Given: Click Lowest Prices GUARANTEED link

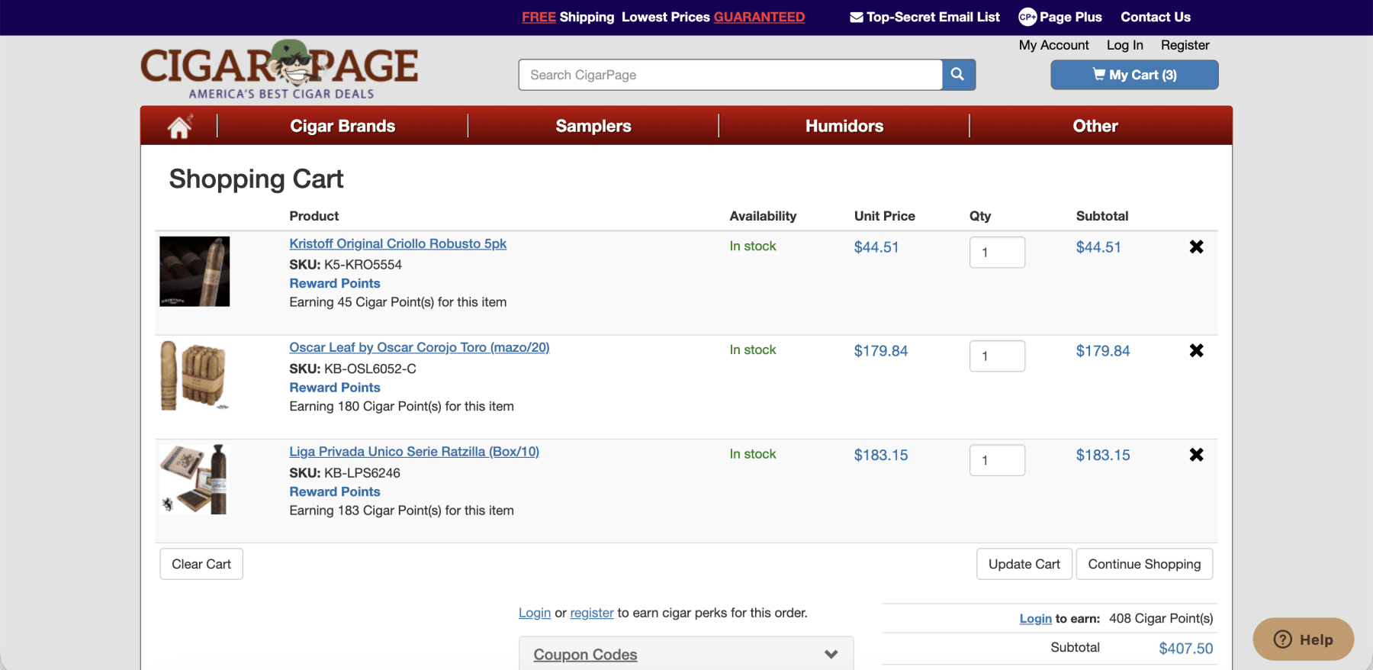Looking at the screenshot, I should [x=713, y=17].
